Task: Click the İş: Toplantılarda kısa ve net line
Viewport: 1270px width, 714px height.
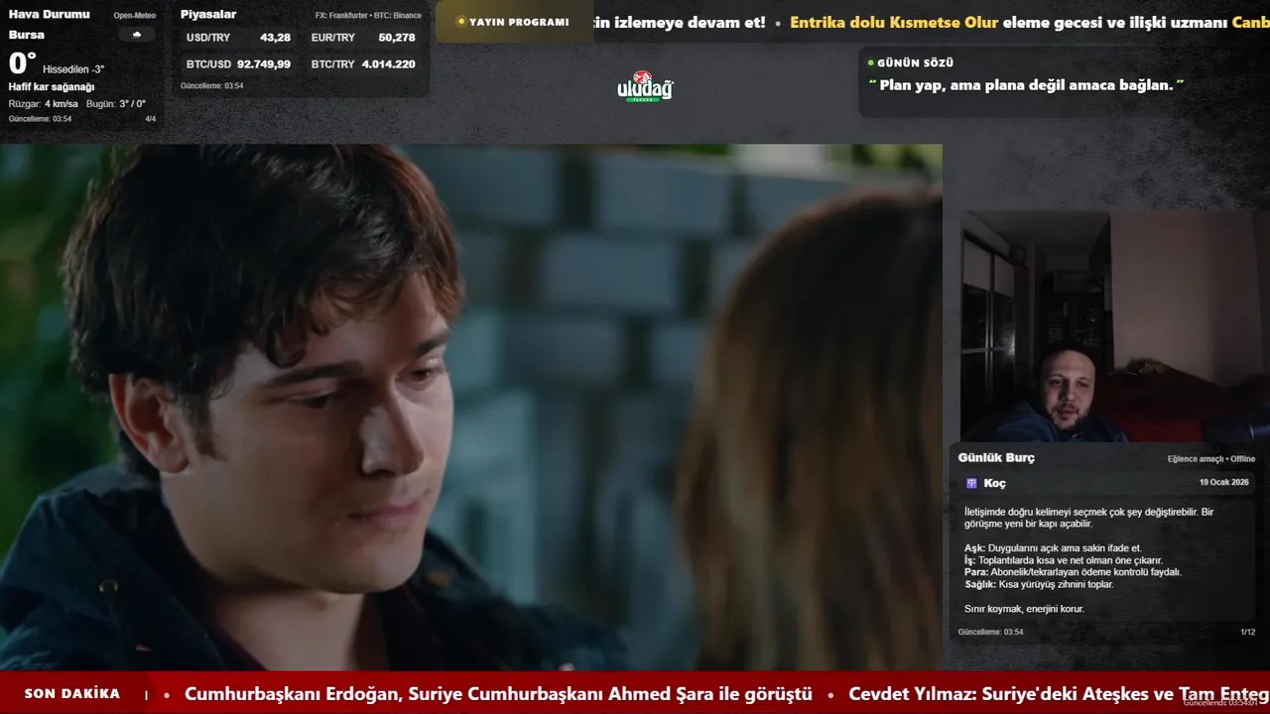Action: pos(1064,560)
